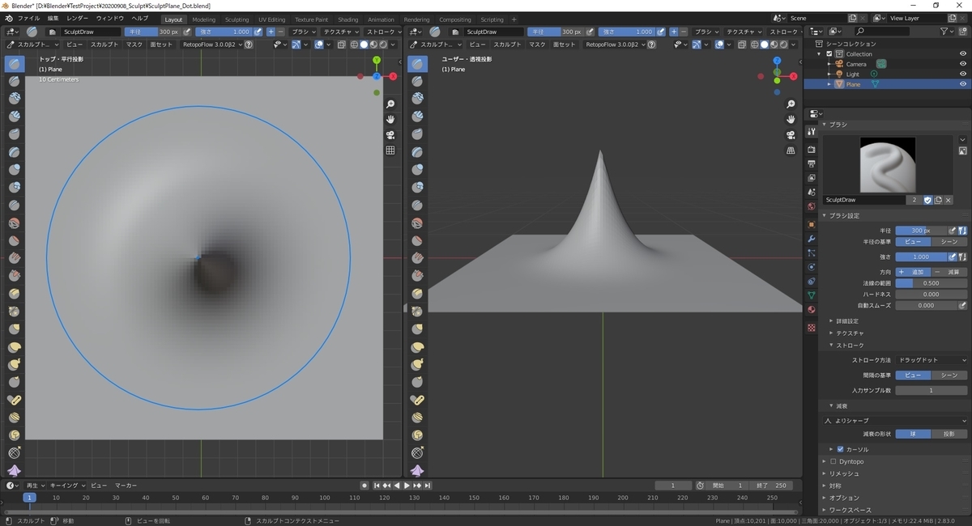Open the Texture checker properties tab
972x526 pixels.
[811, 328]
